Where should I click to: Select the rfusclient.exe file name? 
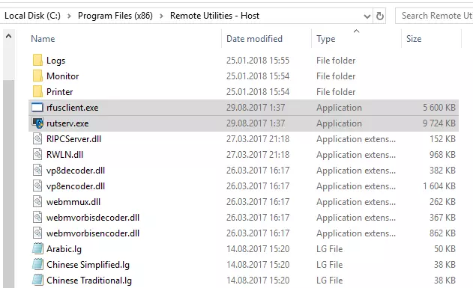(x=73, y=108)
